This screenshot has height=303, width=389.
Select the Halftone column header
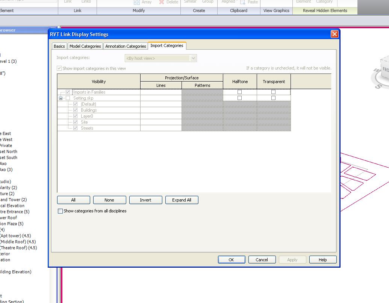240,82
